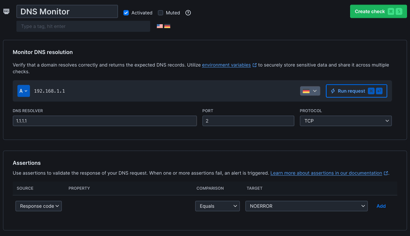Viewport: 410px width, 236px height.
Task: Click the Port input field
Action: pyautogui.click(x=248, y=121)
